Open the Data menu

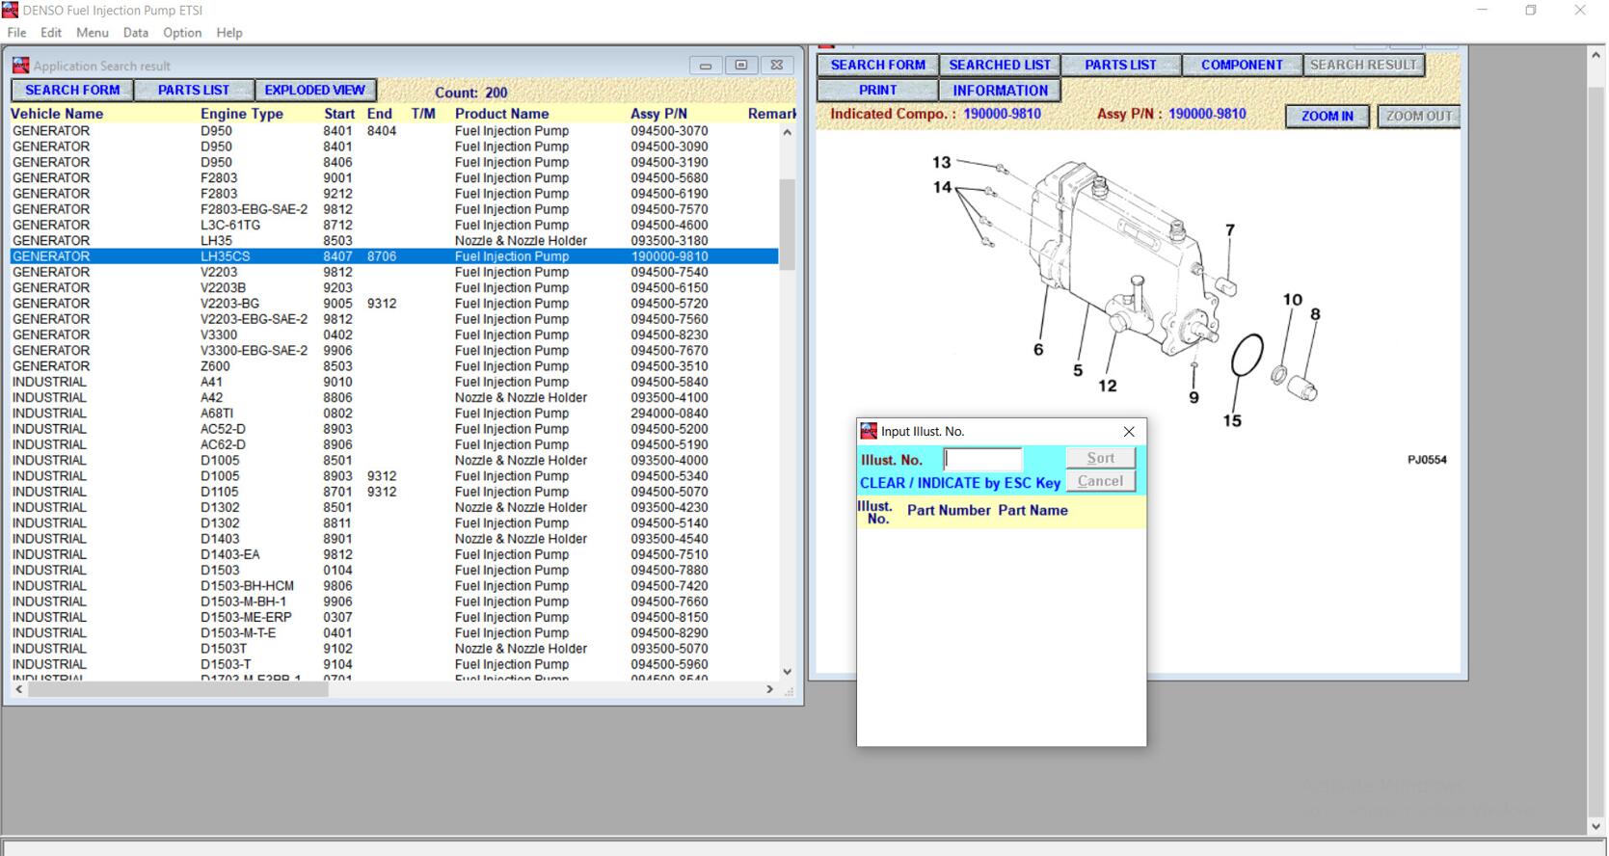[x=136, y=32]
